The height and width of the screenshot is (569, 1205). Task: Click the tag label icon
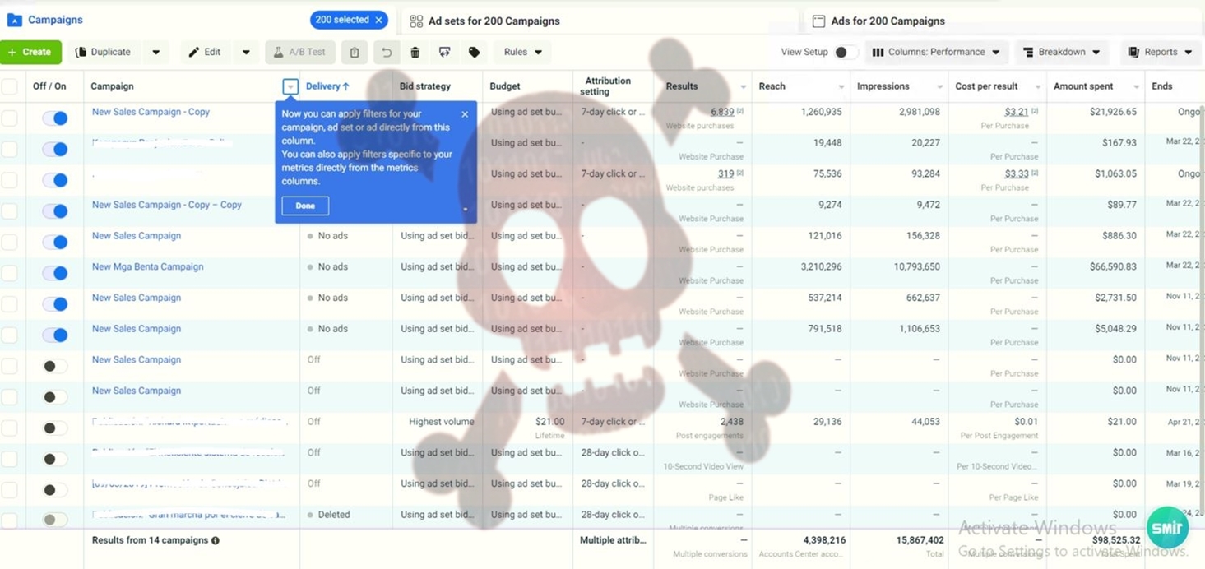click(x=474, y=52)
